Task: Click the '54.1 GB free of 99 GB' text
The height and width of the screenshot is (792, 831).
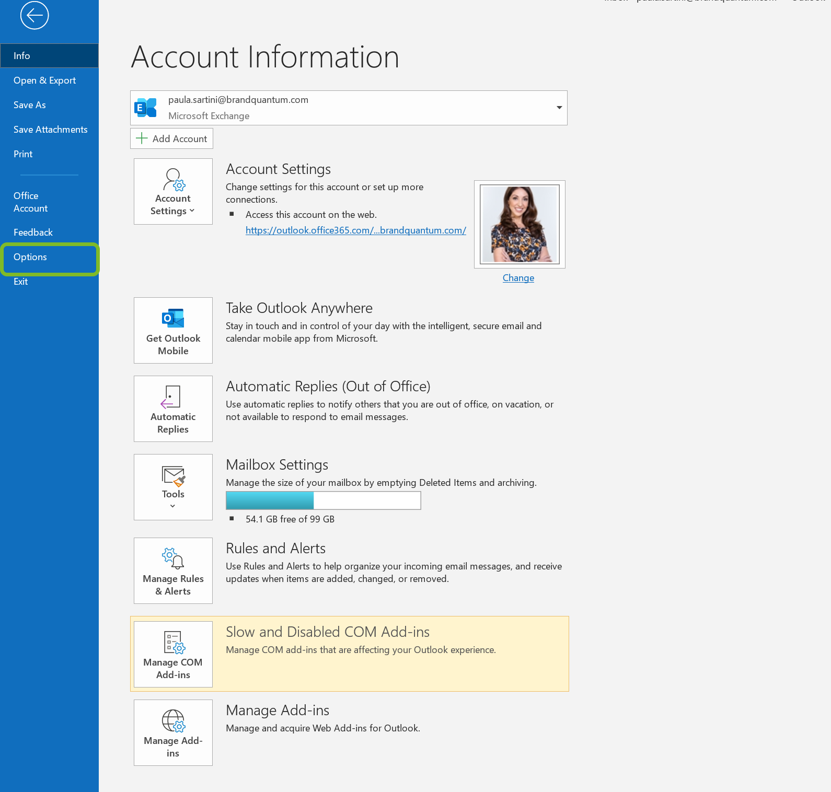Action: pyautogui.click(x=290, y=519)
